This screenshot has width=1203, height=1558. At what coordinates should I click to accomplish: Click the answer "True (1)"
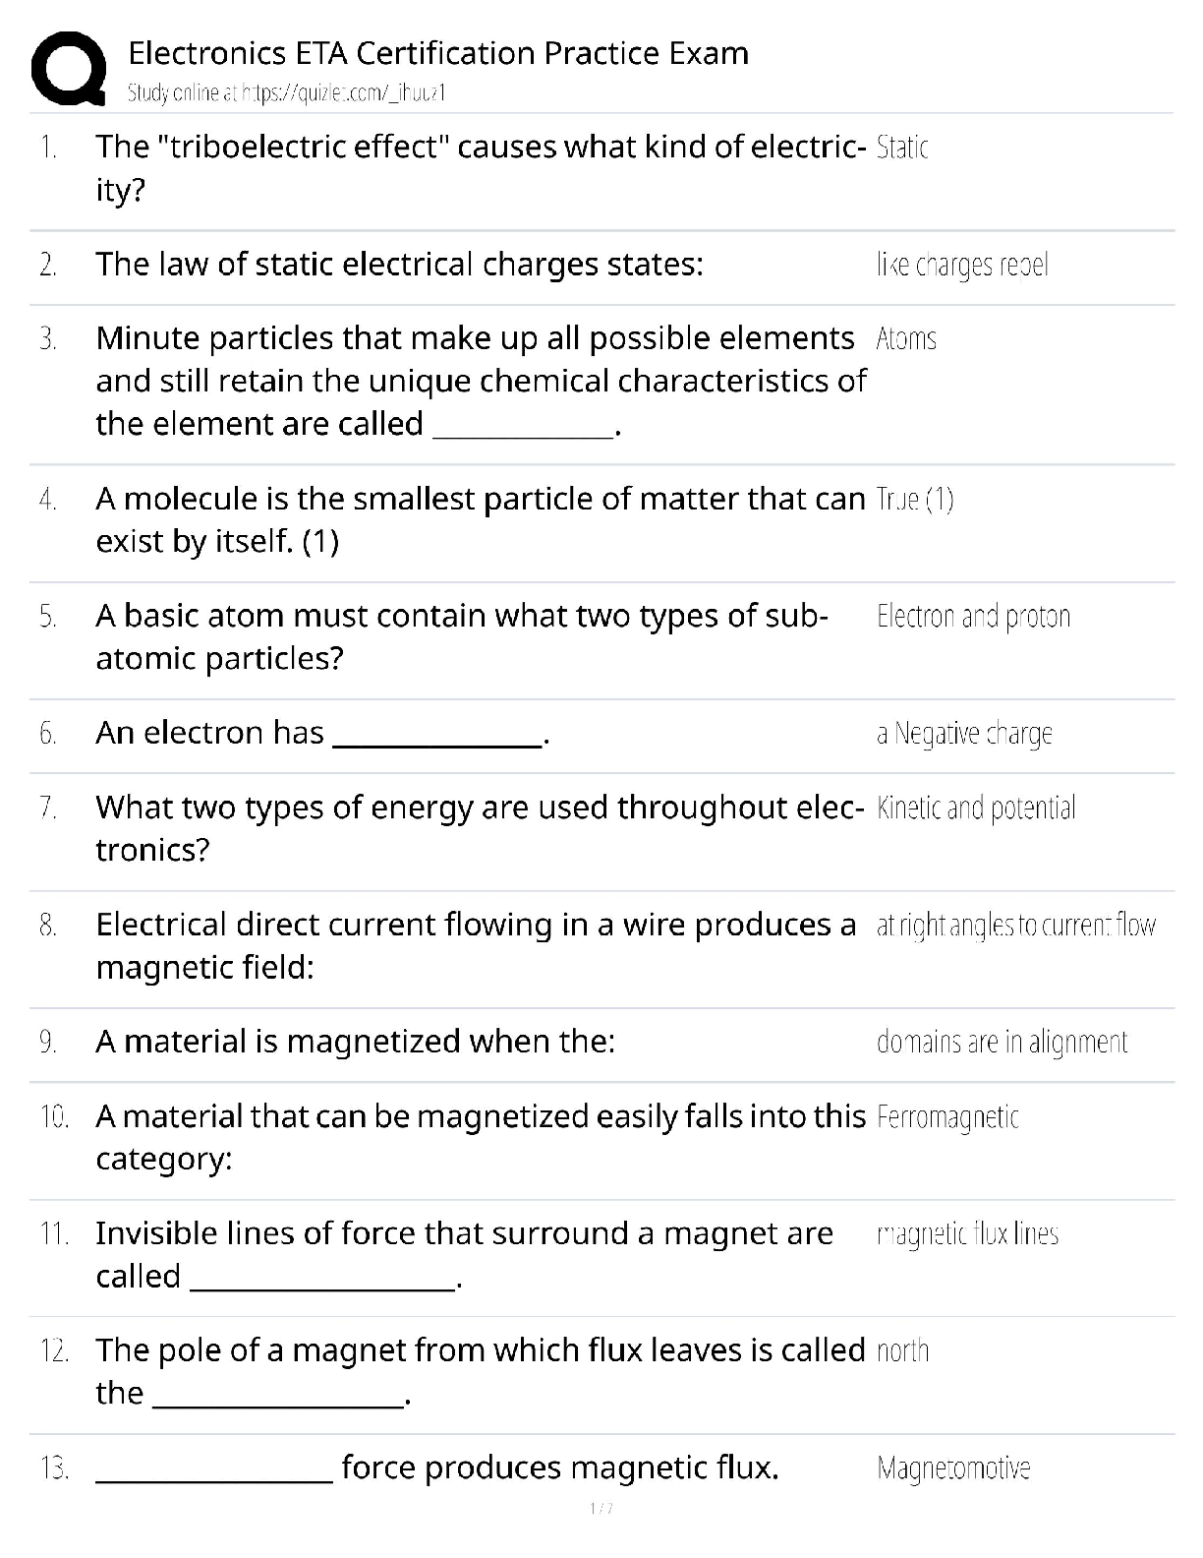click(915, 500)
